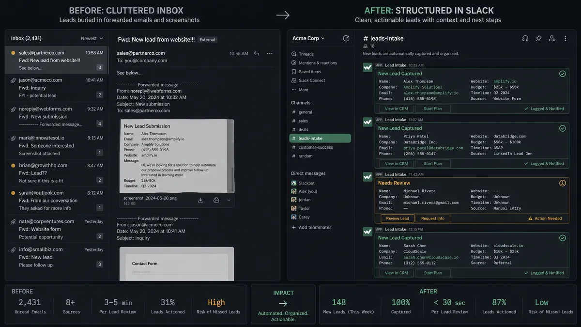Viewport: 581px width, 327px height.
Task: Click the green check on Sarah Chen card
Action: point(562,238)
